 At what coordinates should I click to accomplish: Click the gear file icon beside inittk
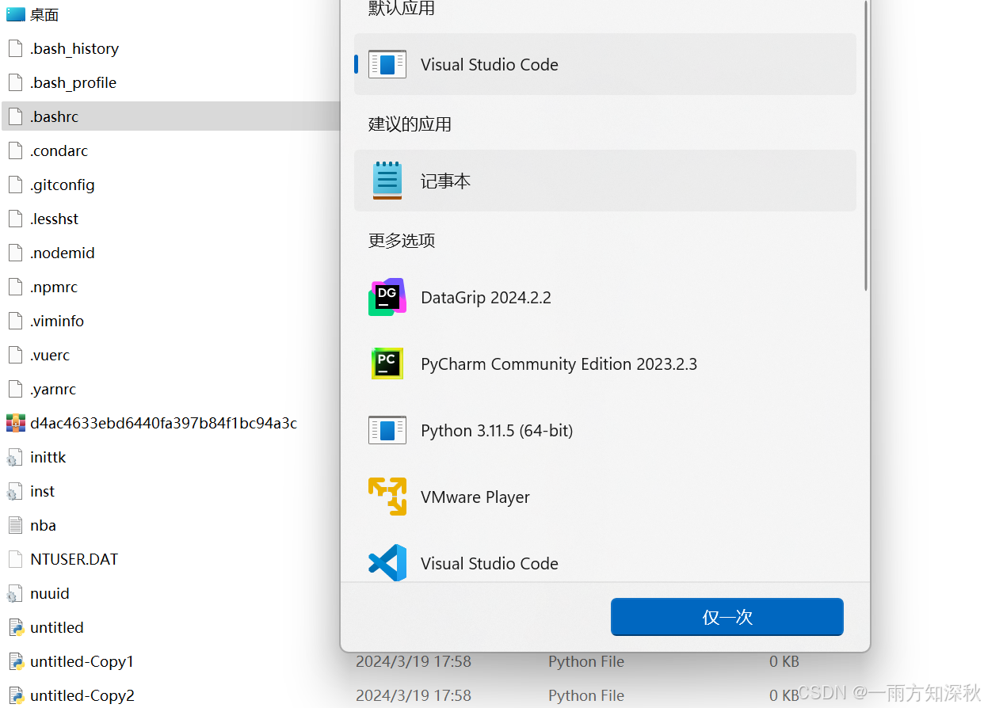point(15,458)
